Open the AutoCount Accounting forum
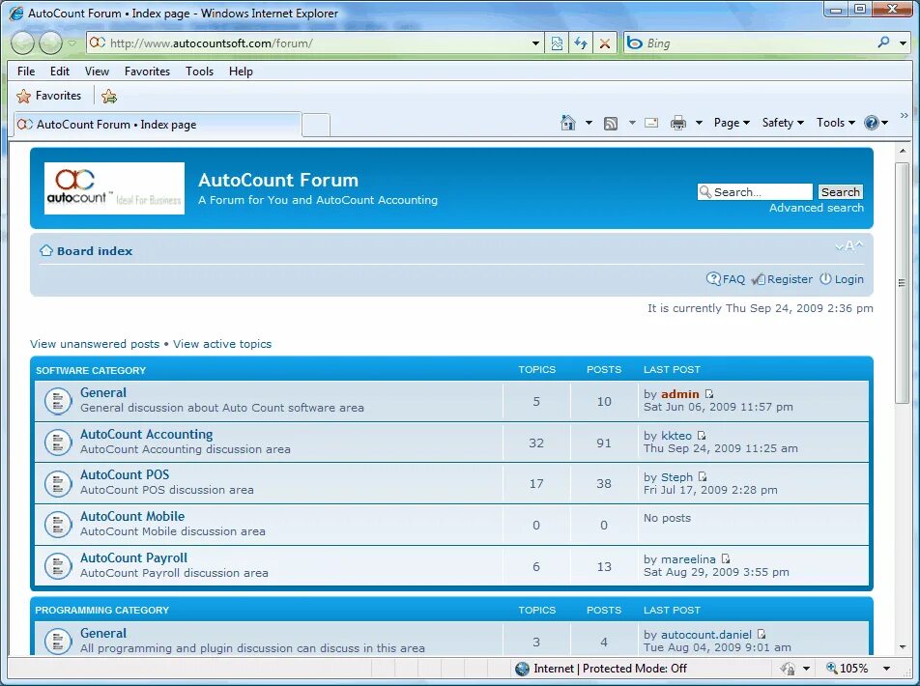The image size is (920, 686). tap(147, 434)
